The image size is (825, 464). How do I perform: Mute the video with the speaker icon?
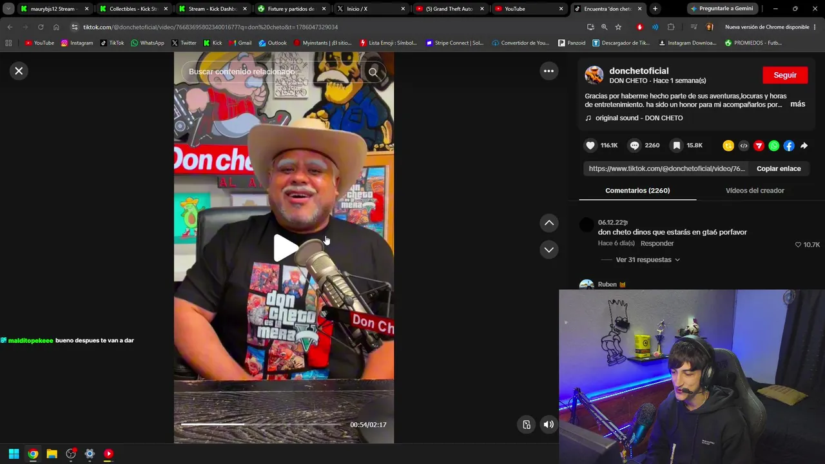pyautogui.click(x=548, y=425)
